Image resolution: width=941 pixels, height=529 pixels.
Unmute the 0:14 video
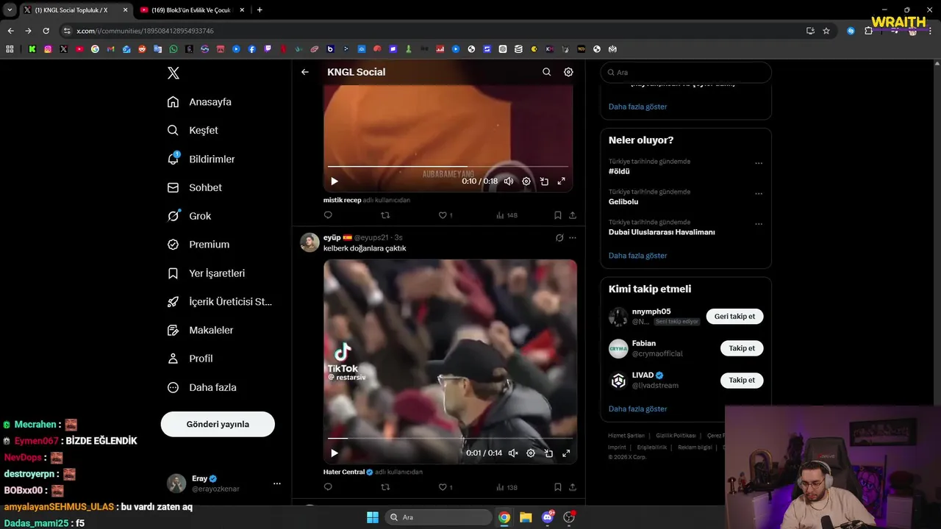coord(513,453)
